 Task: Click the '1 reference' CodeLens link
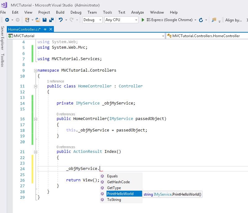[55, 81]
